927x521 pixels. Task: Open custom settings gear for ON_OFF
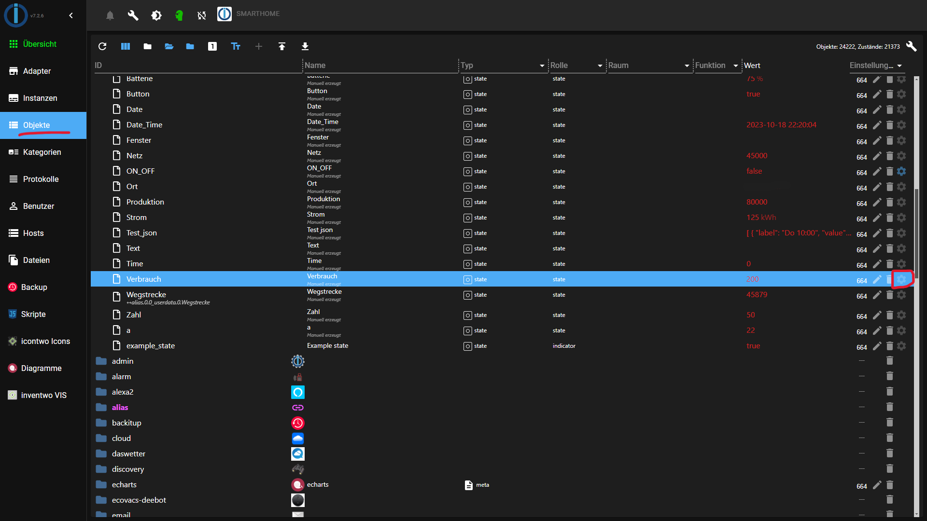click(x=901, y=171)
